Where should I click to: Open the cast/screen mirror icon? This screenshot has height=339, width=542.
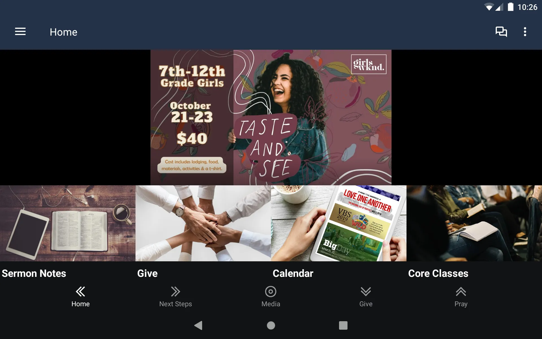(501, 32)
